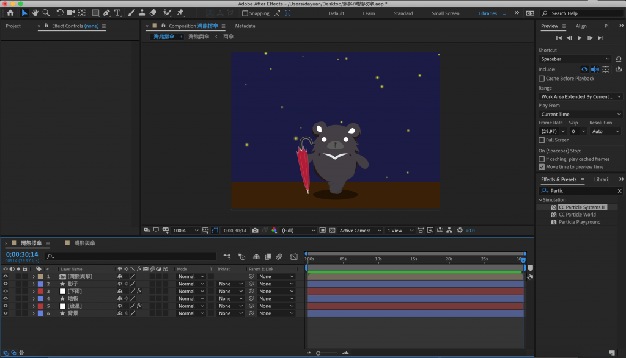The width and height of the screenshot is (626, 358).
Task: Enable the Full Screen checkbox
Action: [x=542, y=140]
